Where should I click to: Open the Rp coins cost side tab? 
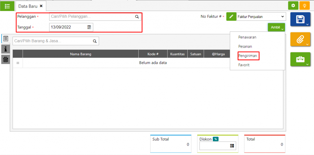tap(6, 59)
